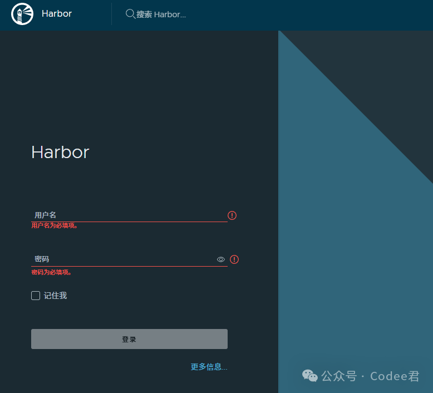Toggle password visibility eye icon

220,259
